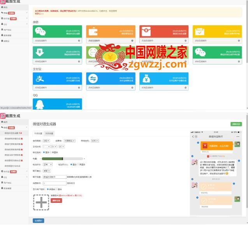
Task: Select 显示 for the earpiece mode option
Action: pos(44,152)
